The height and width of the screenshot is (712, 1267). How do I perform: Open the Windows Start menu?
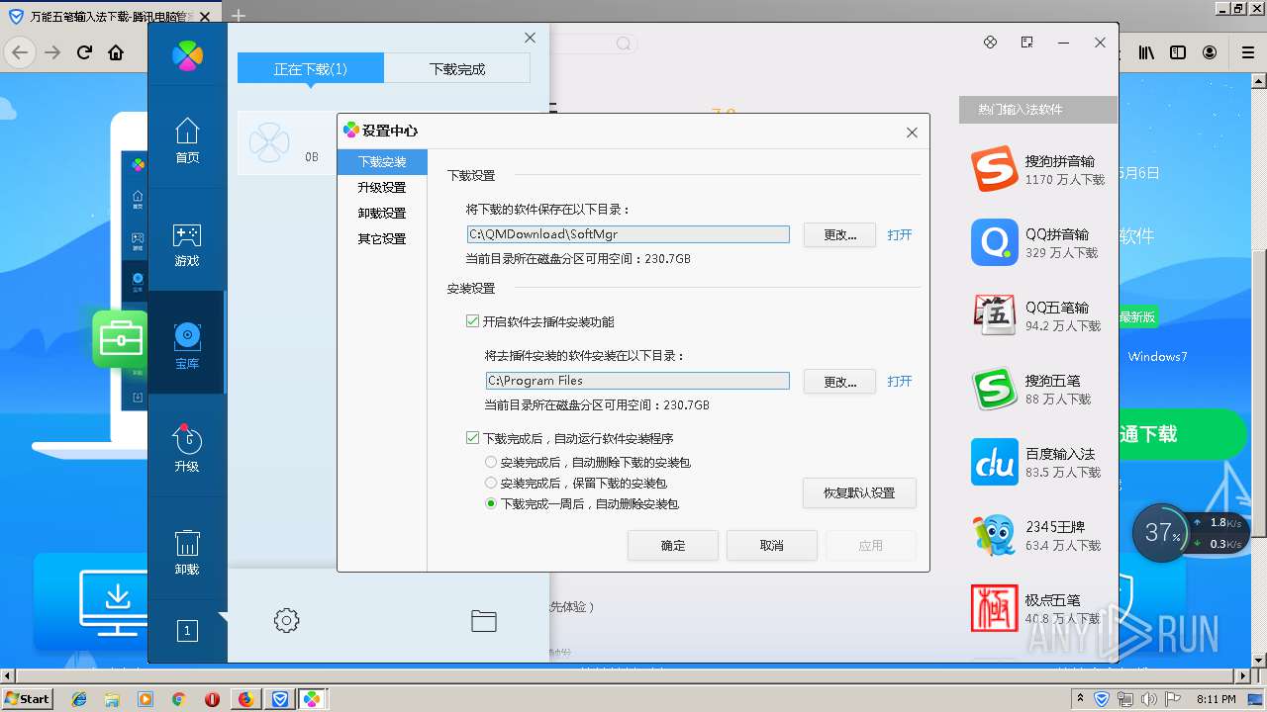click(28, 698)
